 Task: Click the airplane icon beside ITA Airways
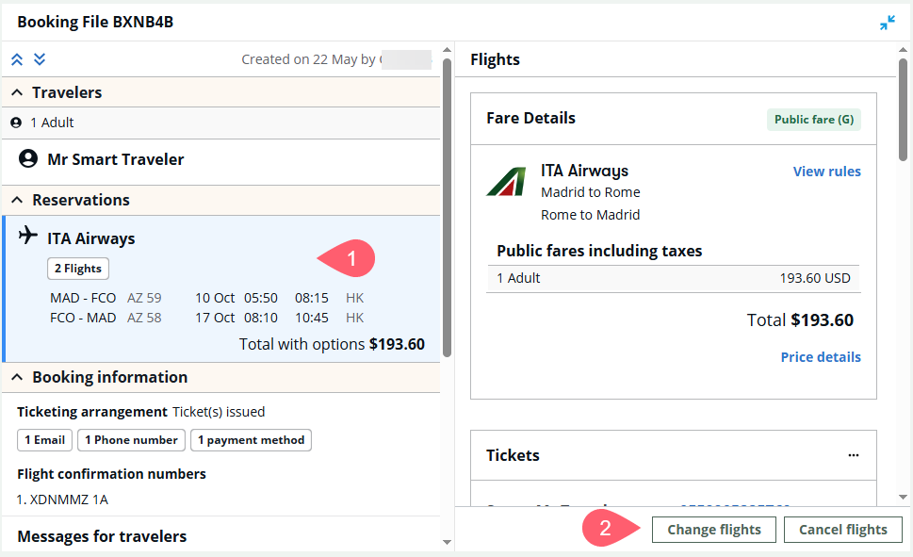[x=27, y=235]
